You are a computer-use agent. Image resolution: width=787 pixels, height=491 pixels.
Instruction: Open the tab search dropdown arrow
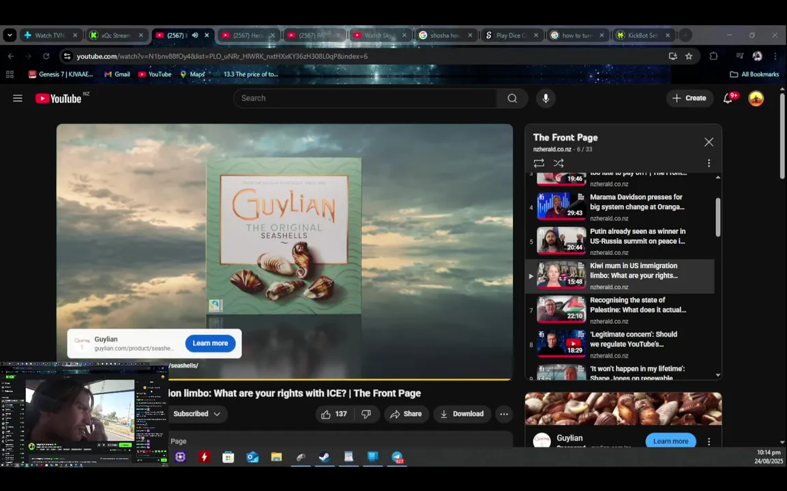(x=10, y=35)
